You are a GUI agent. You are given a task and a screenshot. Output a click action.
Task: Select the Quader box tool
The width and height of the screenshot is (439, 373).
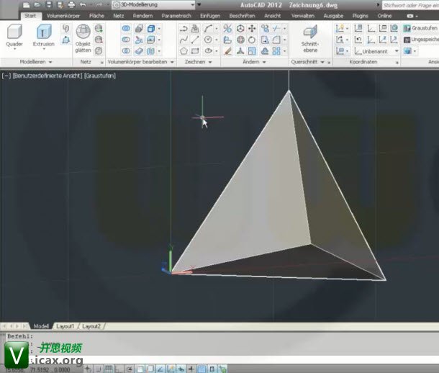tap(14, 35)
